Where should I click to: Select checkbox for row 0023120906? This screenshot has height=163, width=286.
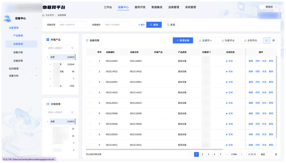click(x=90, y=124)
